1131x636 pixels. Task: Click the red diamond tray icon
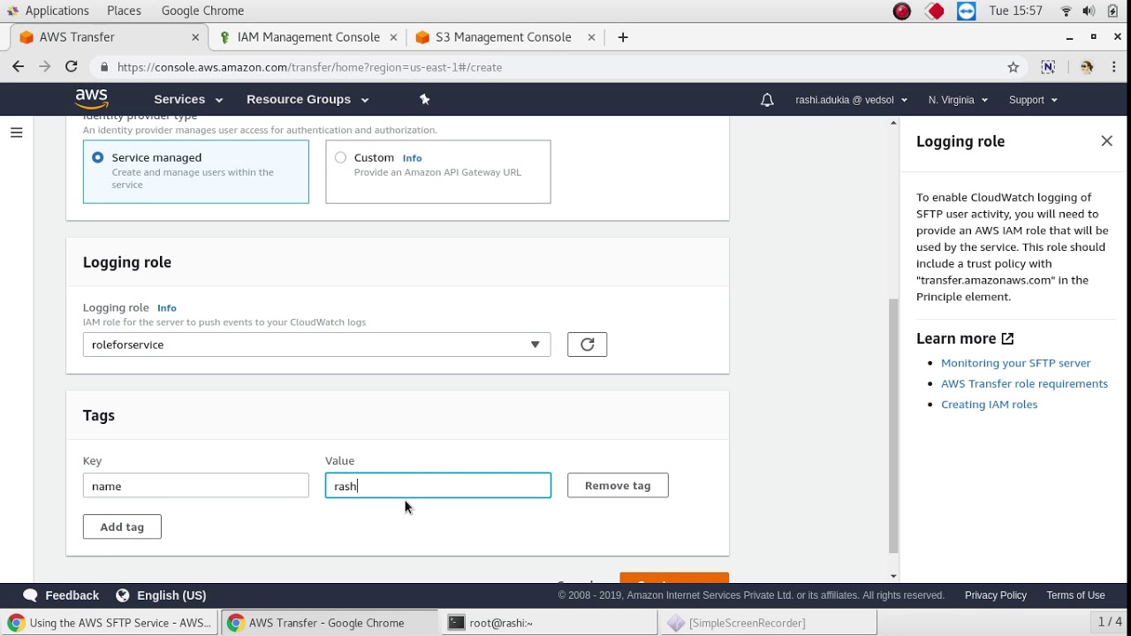point(935,11)
